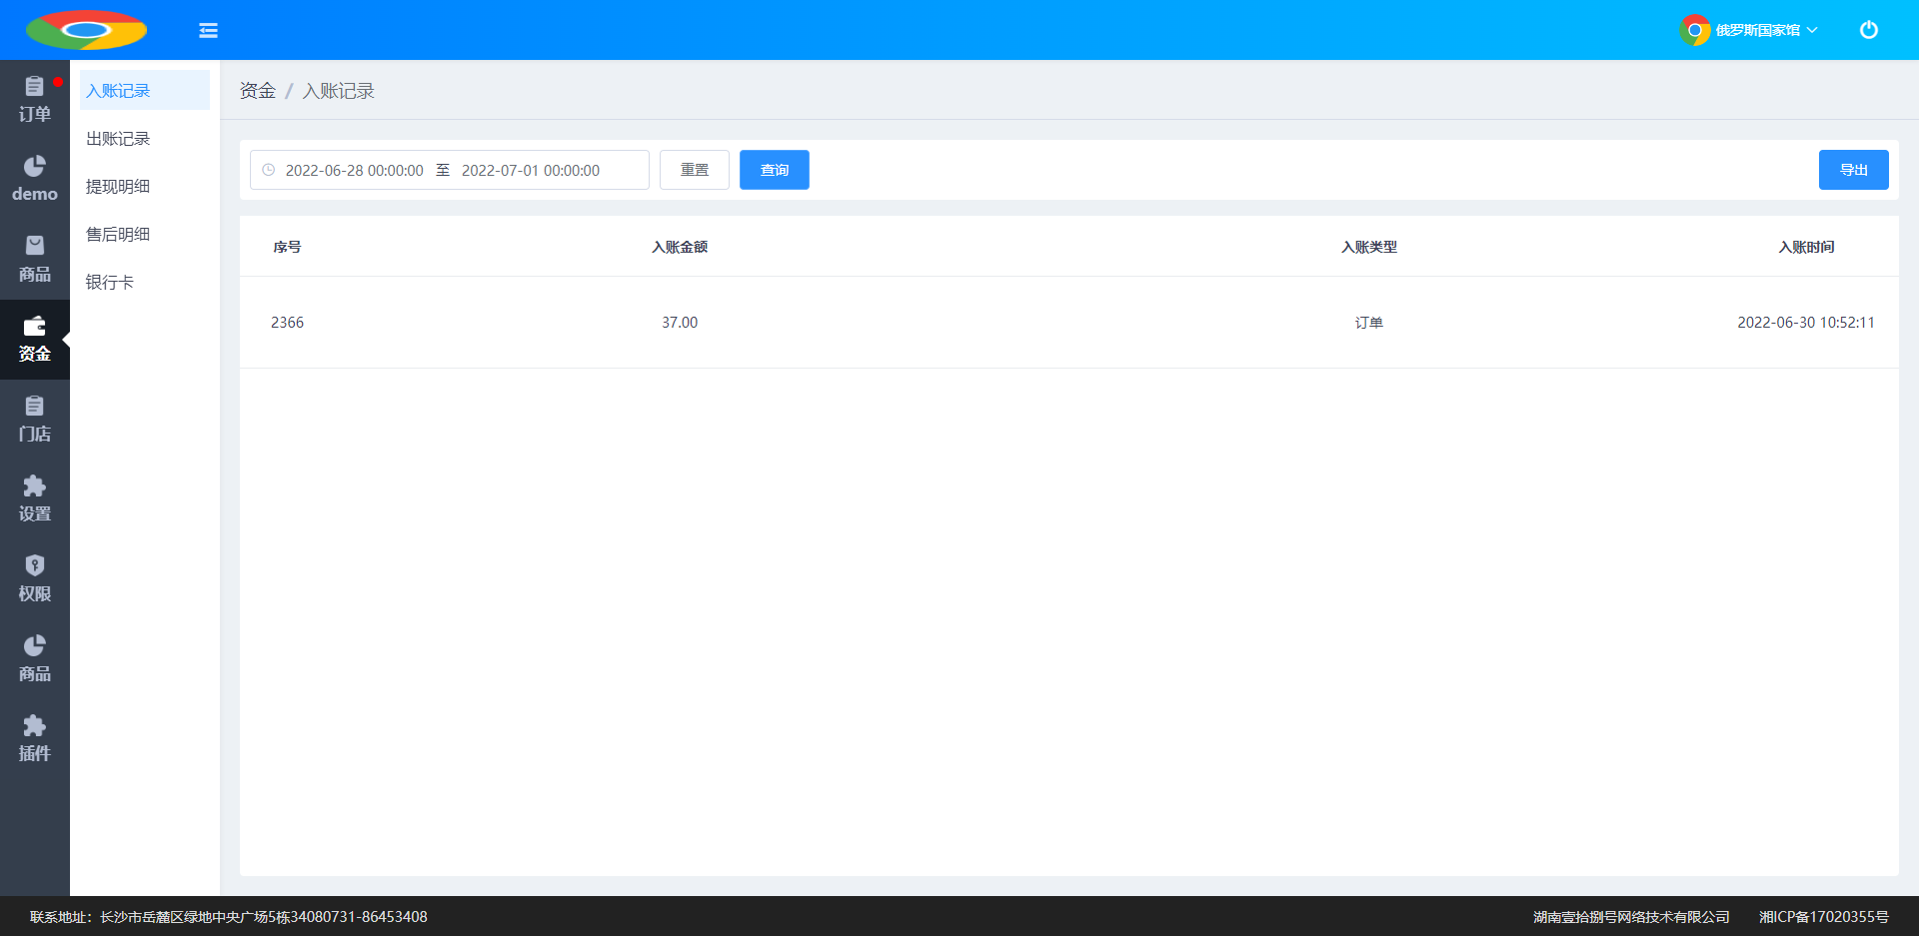The height and width of the screenshot is (936, 1919).
Task: Open the 俄罗斯国家馆 user dropdown
Action: pyautogui.click(x=1766, y=30)
